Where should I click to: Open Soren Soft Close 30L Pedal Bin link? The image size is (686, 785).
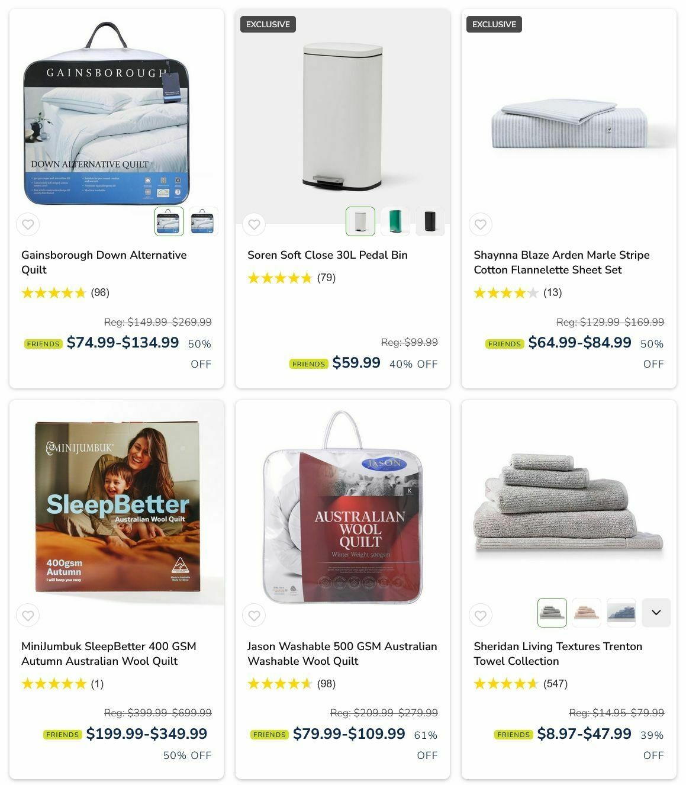[x=327, y=255]
